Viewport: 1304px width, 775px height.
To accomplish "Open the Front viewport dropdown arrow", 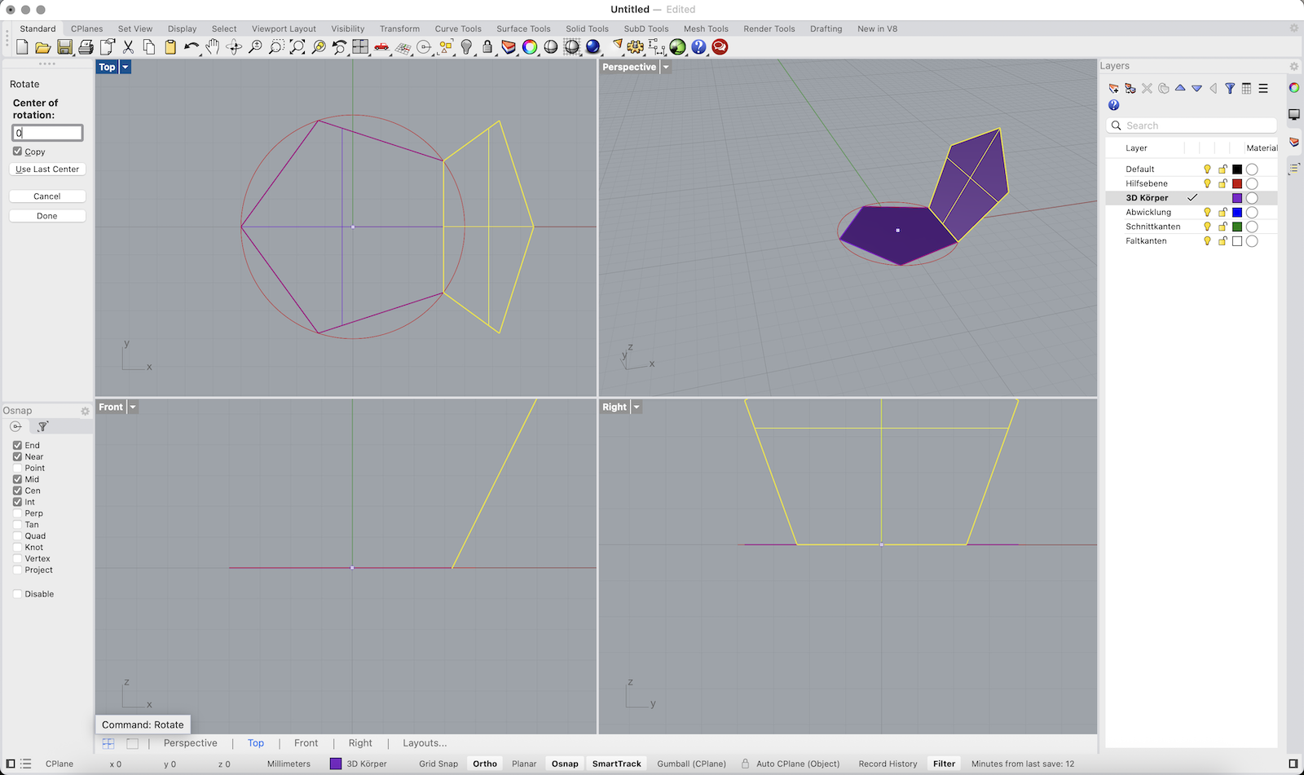I will pyautogui.click(x=133, y=407).
